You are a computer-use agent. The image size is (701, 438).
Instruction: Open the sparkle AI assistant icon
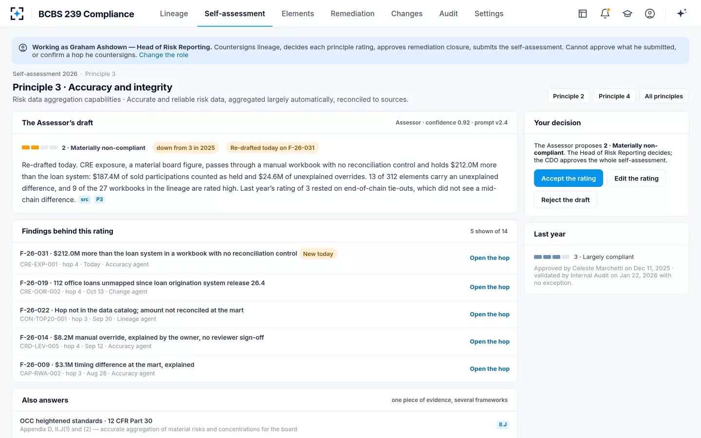pyautogui.click(x=682, y=13)
